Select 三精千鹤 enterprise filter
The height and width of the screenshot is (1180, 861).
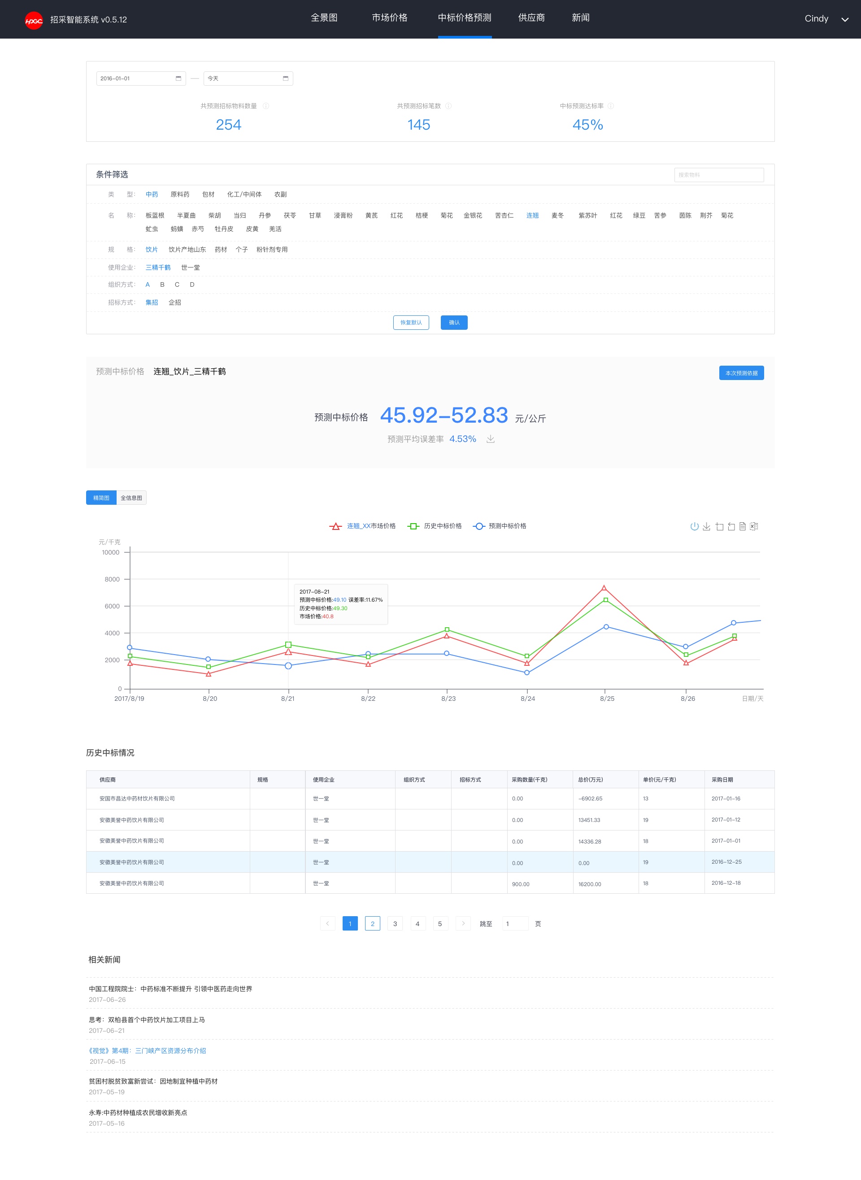[x=158, y=267]
